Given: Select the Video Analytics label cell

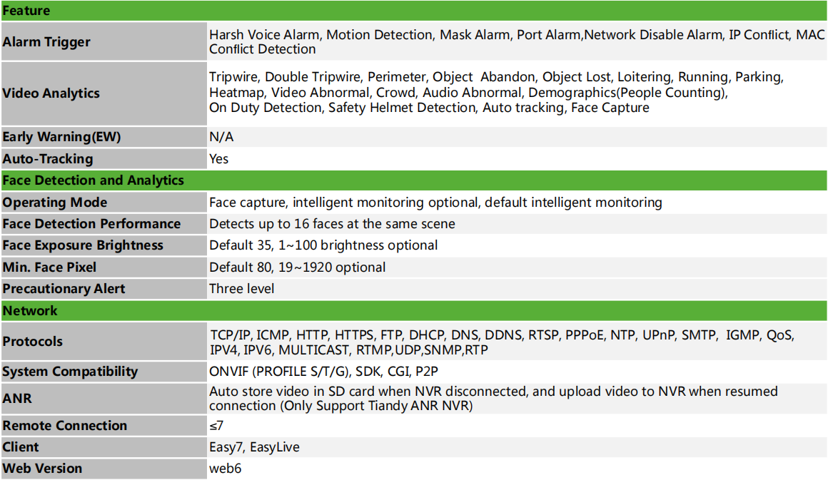Looking at the screenshot, I should pos(103,93).
